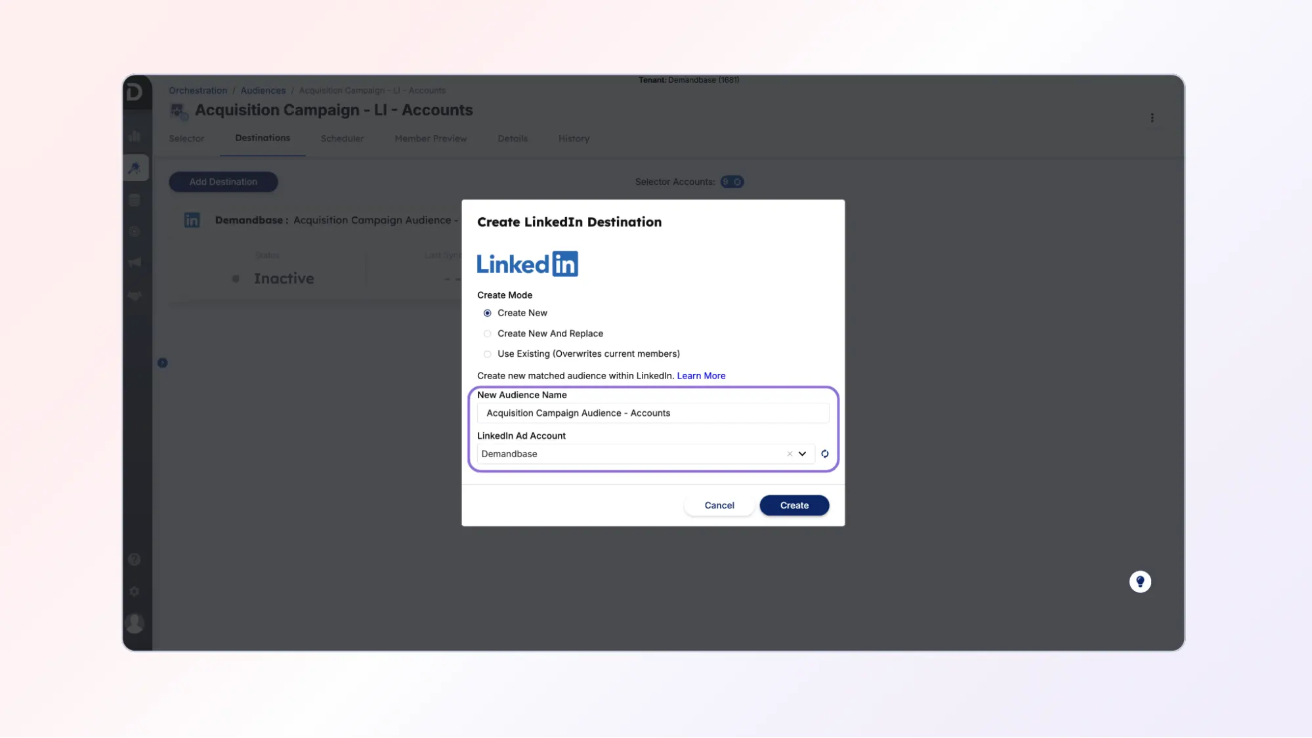This screenshot has height=738, width=1312.
Task: Click the Help question-mark icon in sidebar
Action: click(135, 559)
